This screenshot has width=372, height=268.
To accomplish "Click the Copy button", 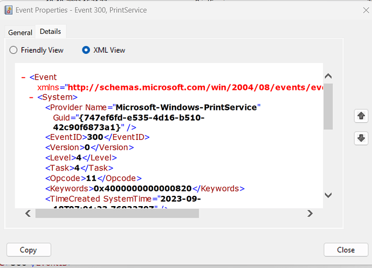I will coord(29,250).
